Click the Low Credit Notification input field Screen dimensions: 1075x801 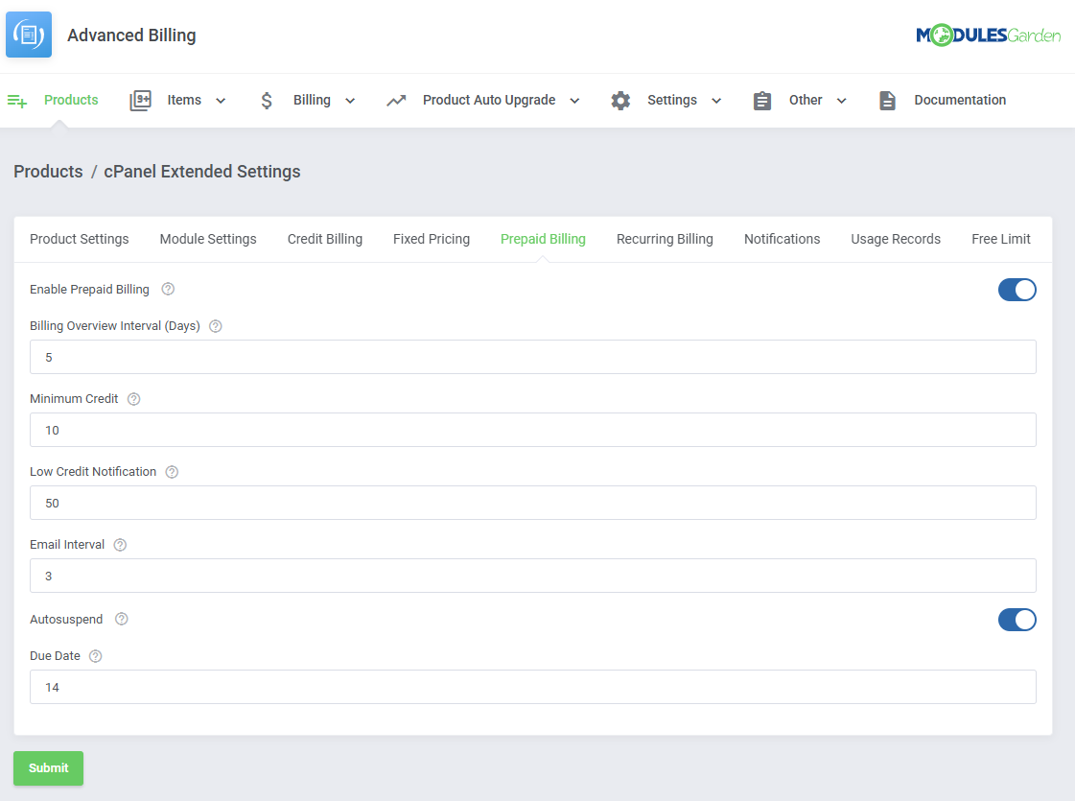pyautogui.click(x=532, y=504)
